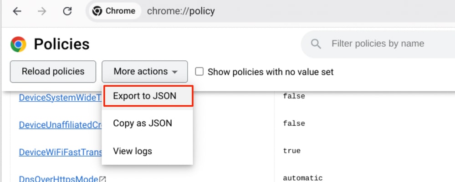
Task: Select Export to JSON from the menu
Action: [x=145, y=96]
